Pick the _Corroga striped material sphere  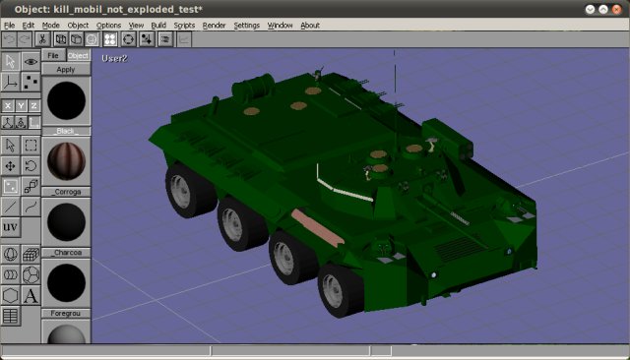(x=66, y=161)
